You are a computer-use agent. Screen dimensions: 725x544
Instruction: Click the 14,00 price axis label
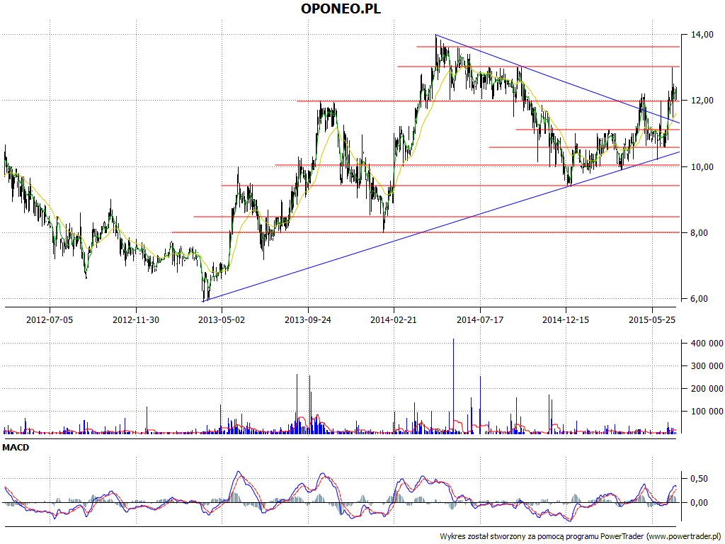(x=702, y=35)
